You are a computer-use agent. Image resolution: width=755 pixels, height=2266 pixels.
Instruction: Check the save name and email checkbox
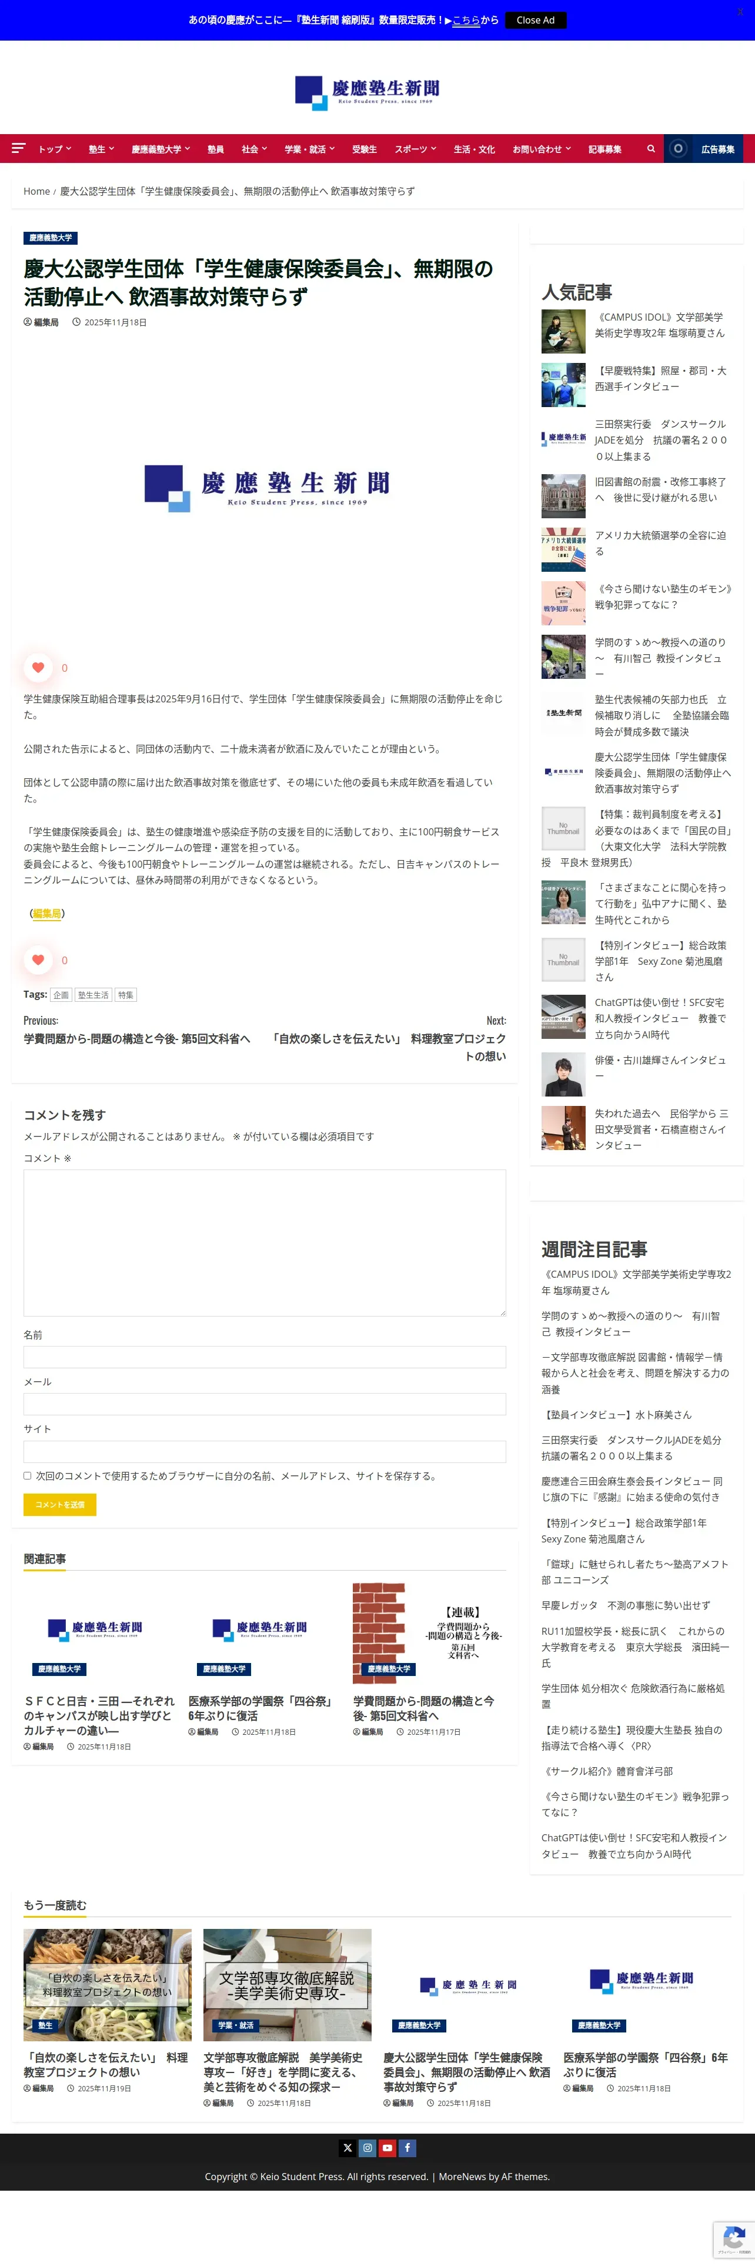pos(27,1476)
